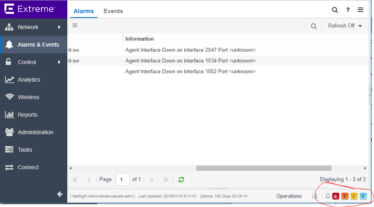Image resolution: width=374 pixels, height=207 pixels.
Task: Click the Wireless signal icon
Action: (x=9, y=97)
